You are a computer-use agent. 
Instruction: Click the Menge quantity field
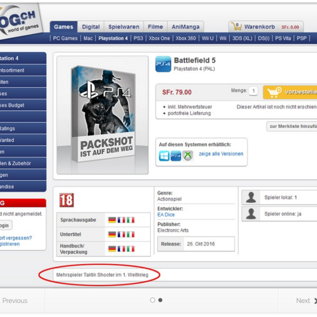[253, 91]
